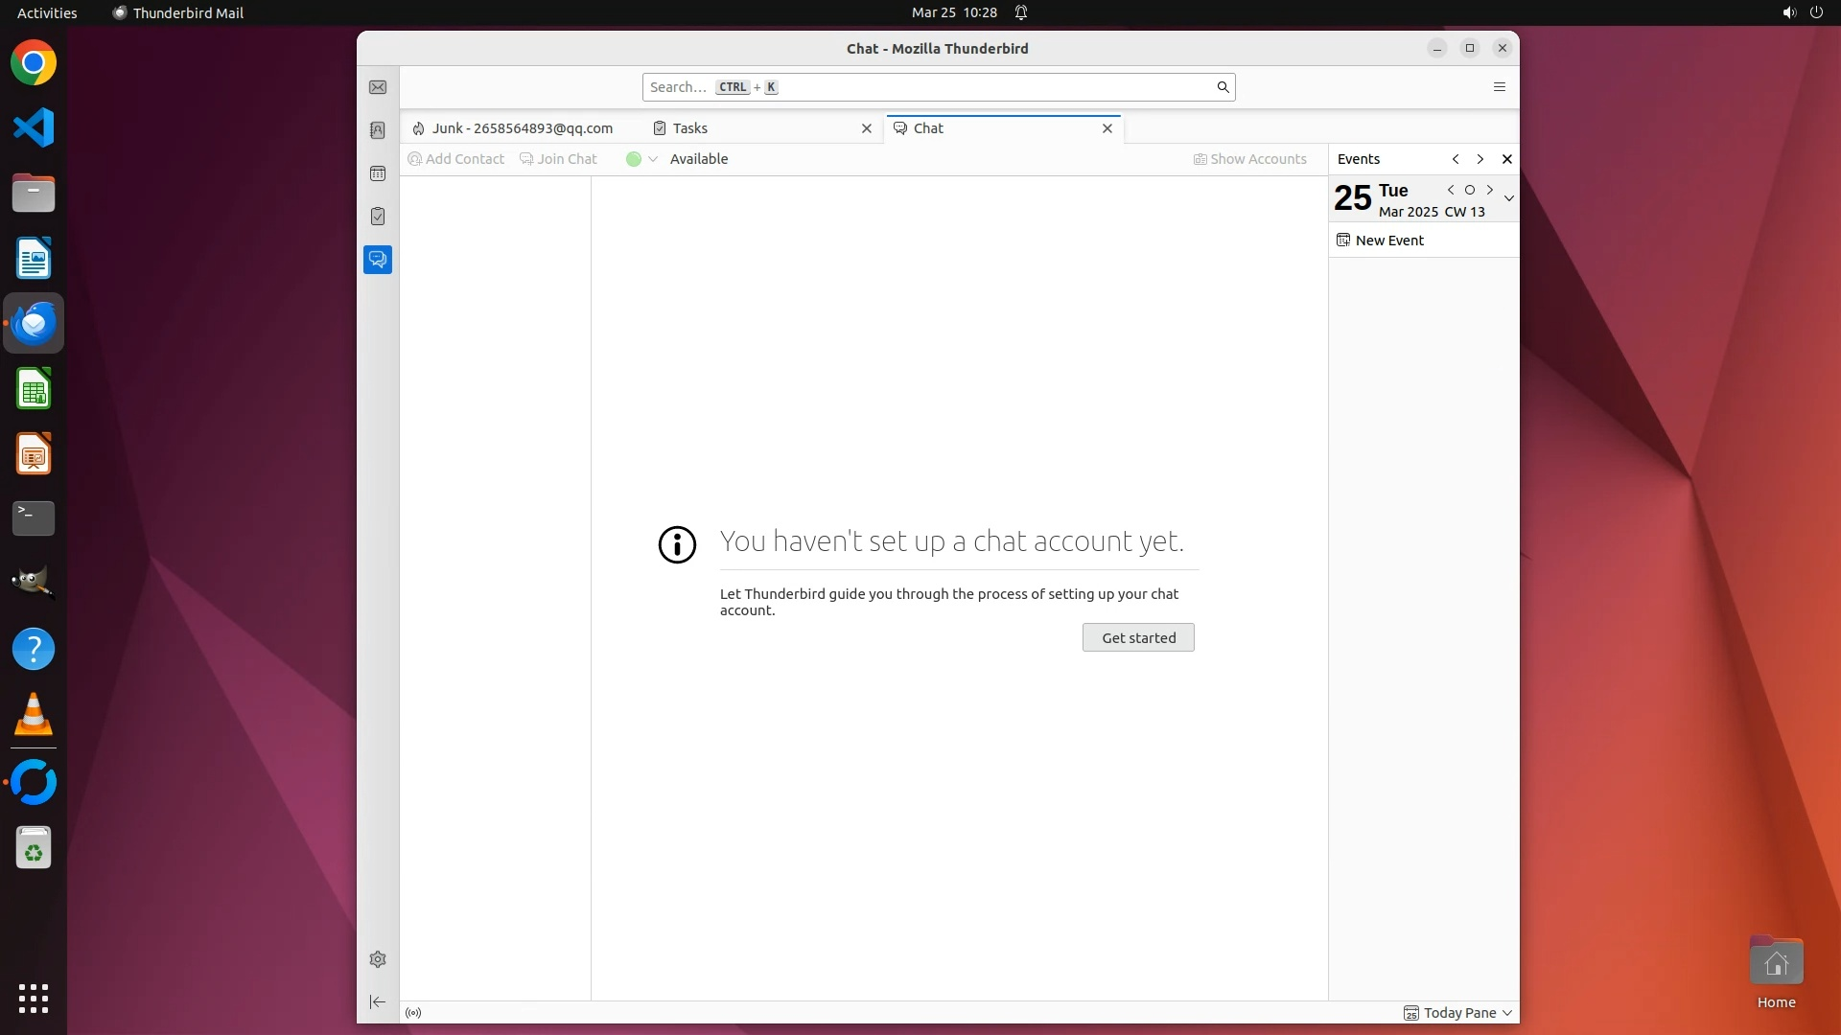This screenshot has width=1841, height=1035.
Task: Open the Mail space in the sidebar
Action: point(378,87)
